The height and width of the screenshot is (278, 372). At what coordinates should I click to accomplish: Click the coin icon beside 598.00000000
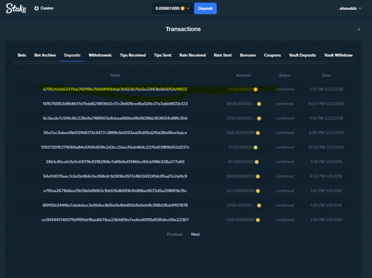point(258,176)
